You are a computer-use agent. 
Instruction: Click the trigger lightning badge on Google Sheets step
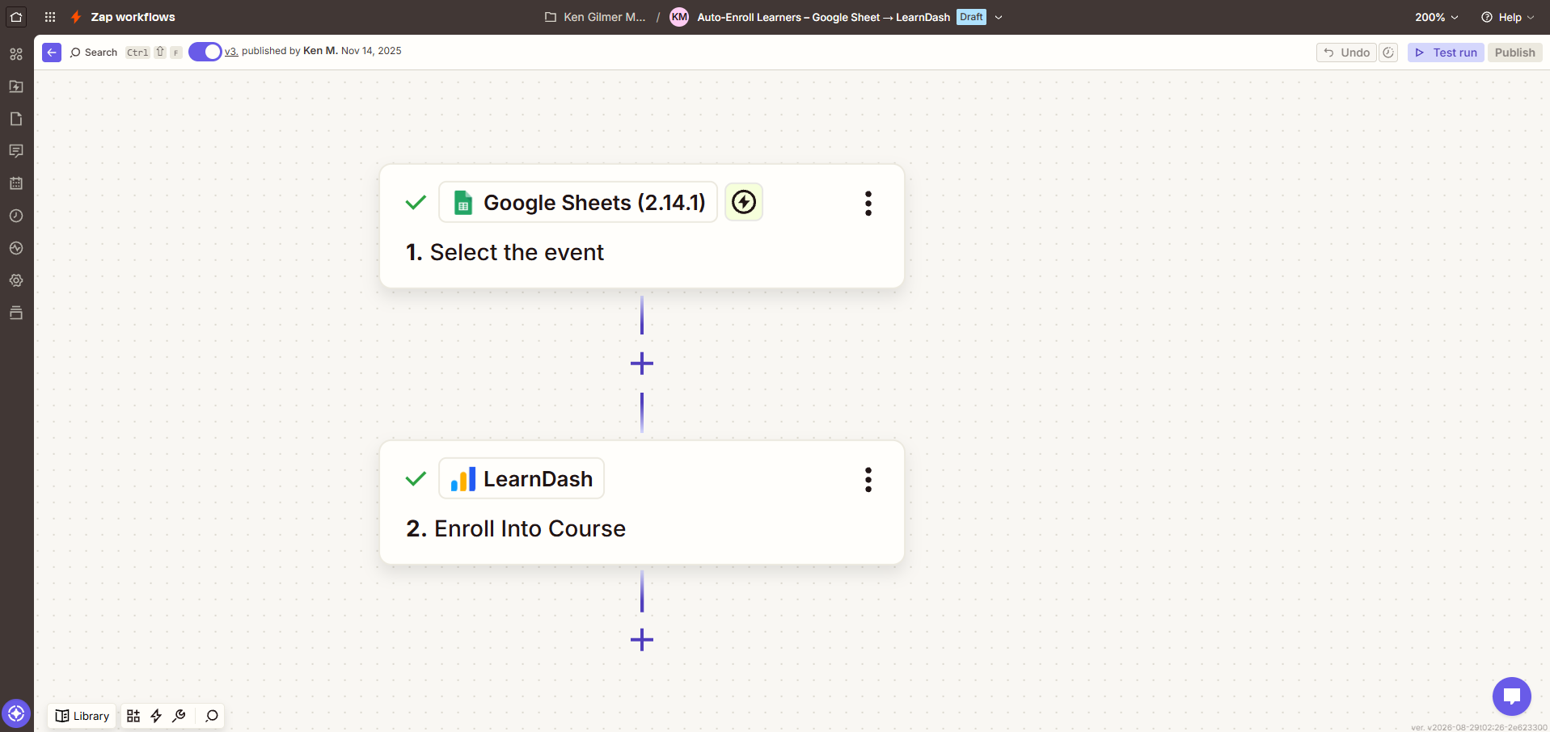[x=744, y=202]
